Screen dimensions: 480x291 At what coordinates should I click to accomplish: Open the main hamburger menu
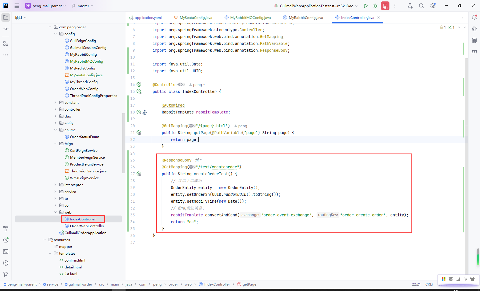[17, 6]
